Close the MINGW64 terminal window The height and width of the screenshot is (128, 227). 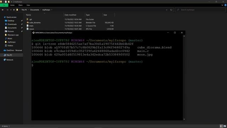[182, 33]
